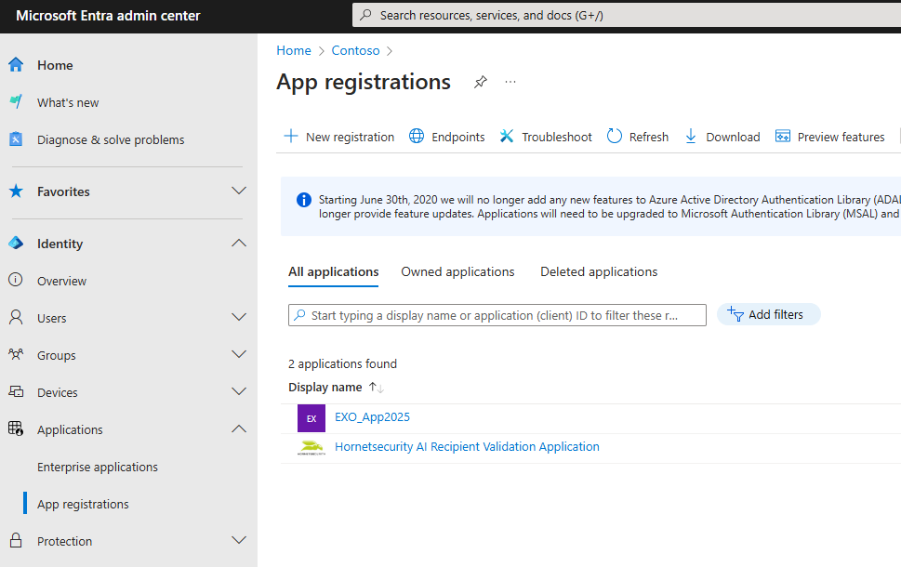
Task: Expand the Favorites section chevron
Action: 239,191
